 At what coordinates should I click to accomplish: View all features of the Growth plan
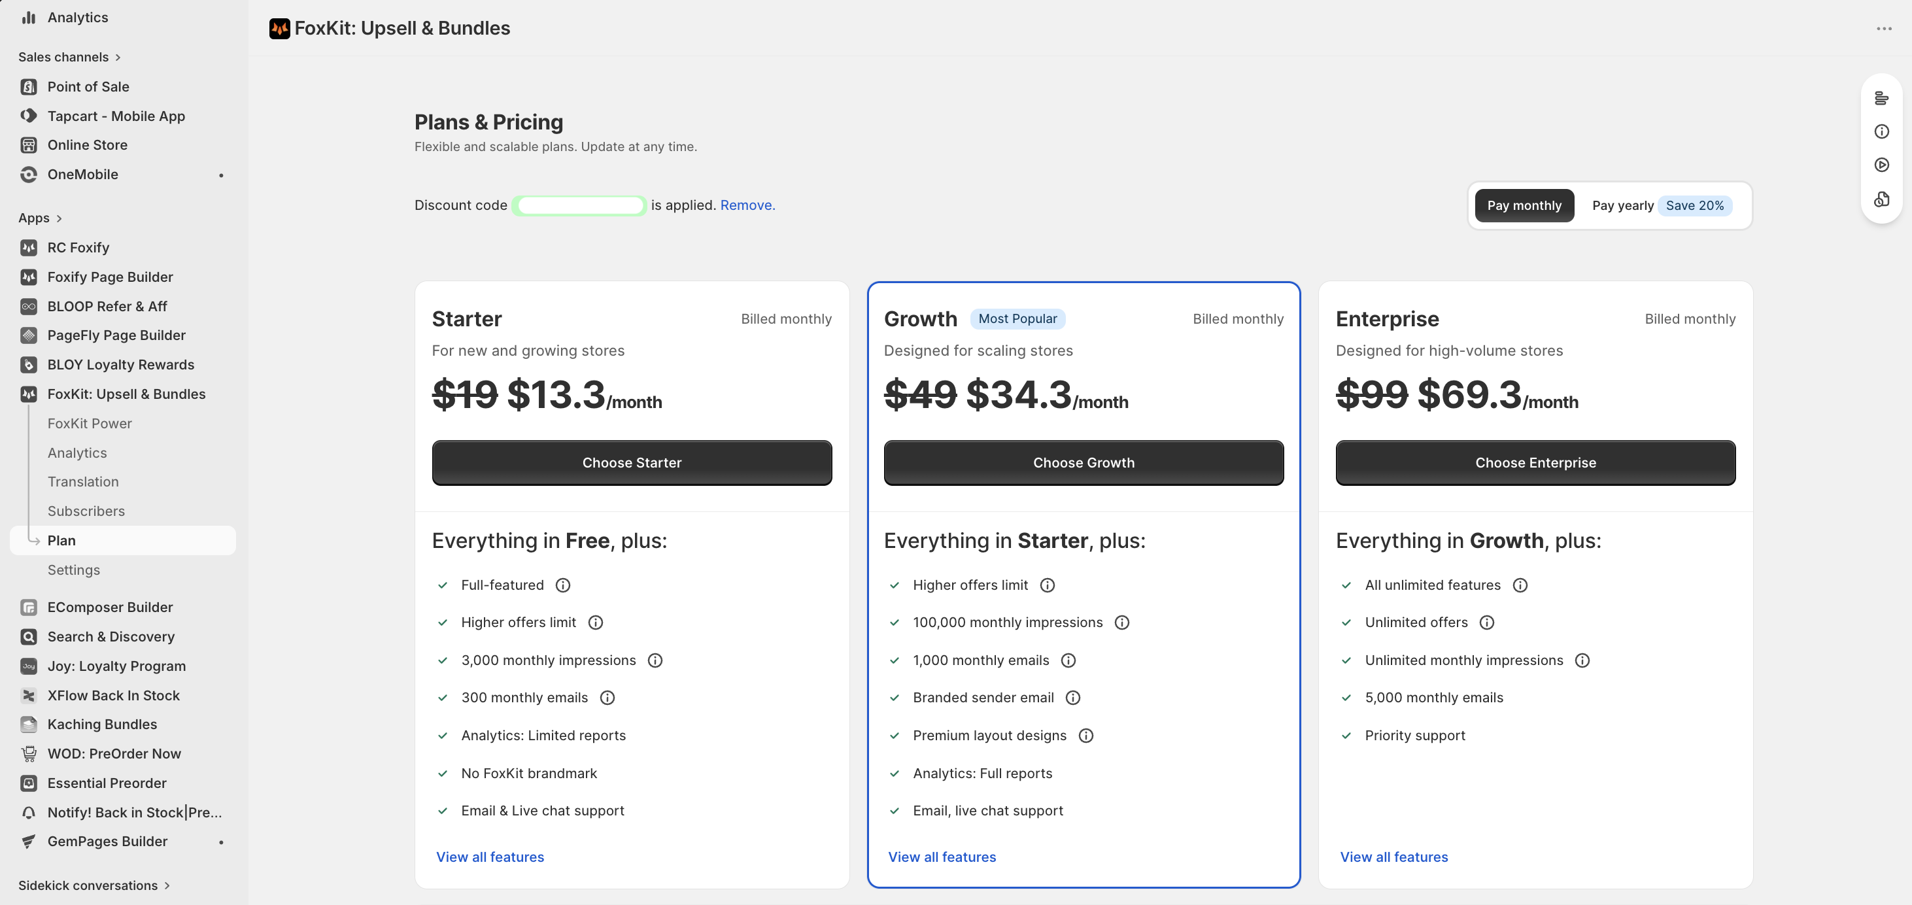(x=942, y=857)
